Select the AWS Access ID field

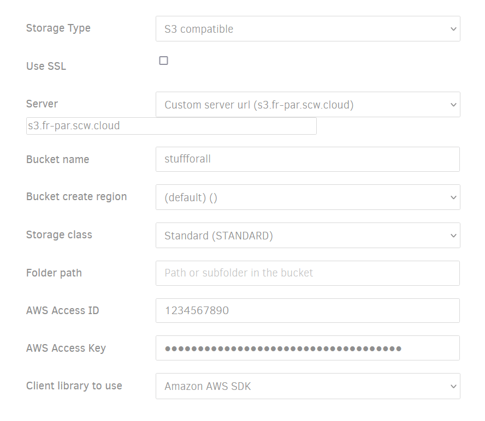click(x=307, y=311)
